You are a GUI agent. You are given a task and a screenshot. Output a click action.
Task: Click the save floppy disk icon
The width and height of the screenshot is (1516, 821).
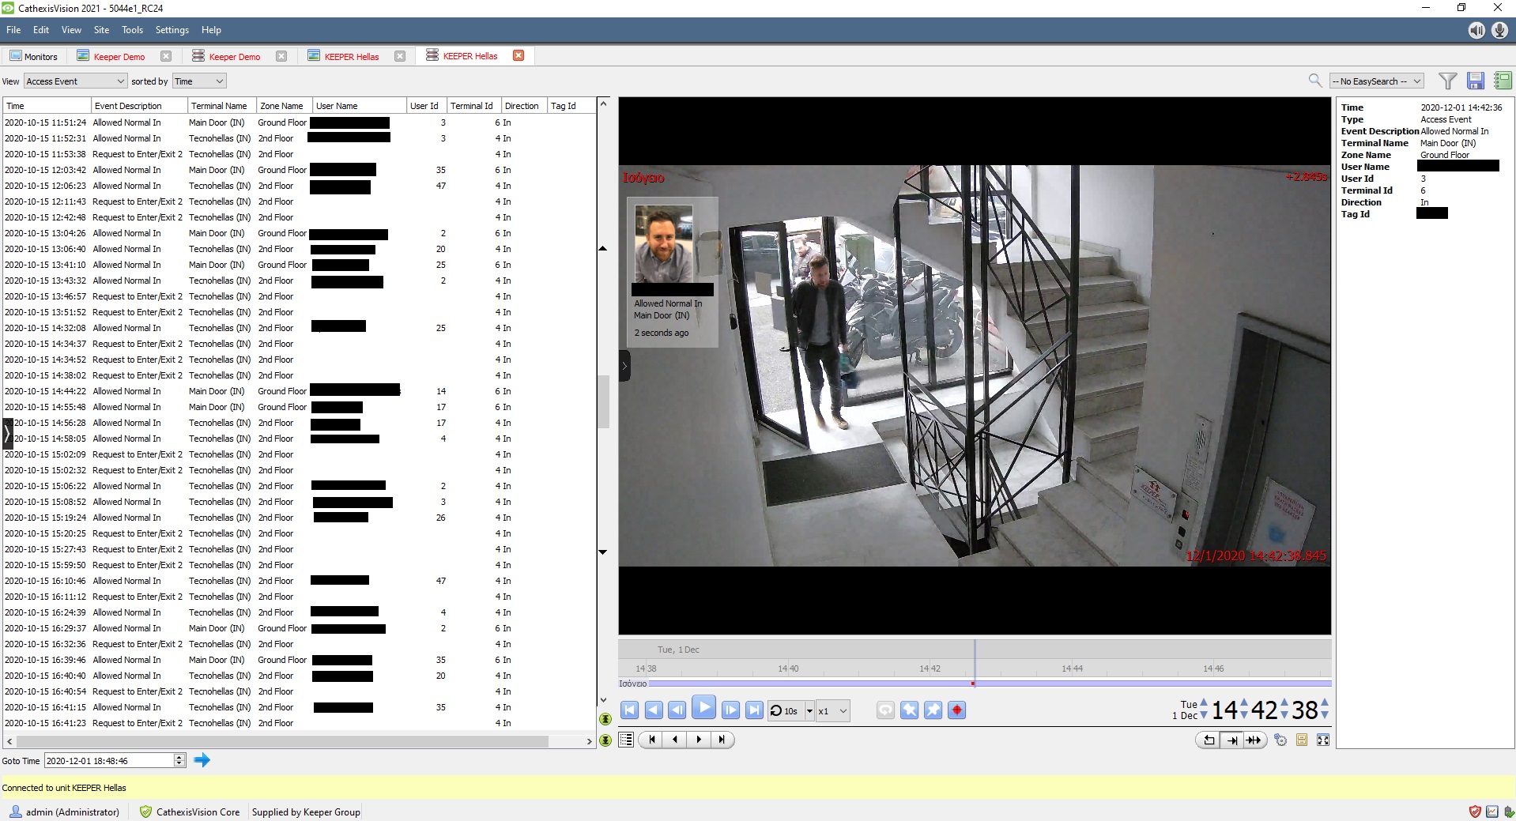tap(1475, 81)
